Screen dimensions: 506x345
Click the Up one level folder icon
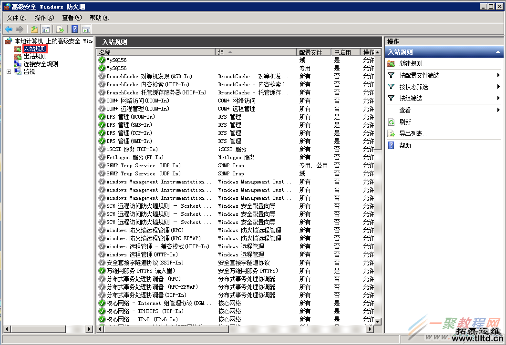34,29
